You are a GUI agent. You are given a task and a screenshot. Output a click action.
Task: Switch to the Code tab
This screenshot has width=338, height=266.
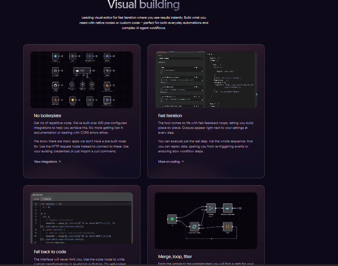pyautogui.click(x=36, y=199)
